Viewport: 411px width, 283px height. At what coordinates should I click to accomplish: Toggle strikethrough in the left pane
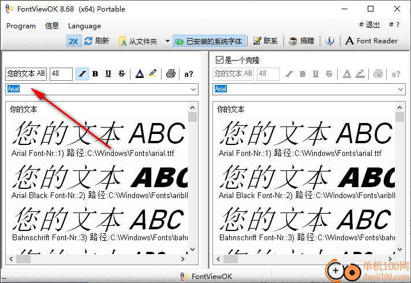point(122,74)
